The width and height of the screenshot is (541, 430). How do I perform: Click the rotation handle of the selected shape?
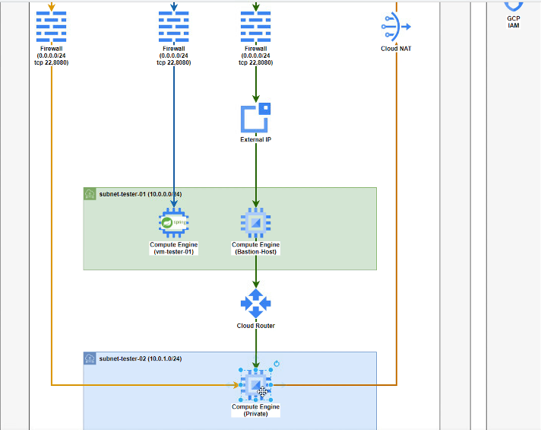(277, 364)
